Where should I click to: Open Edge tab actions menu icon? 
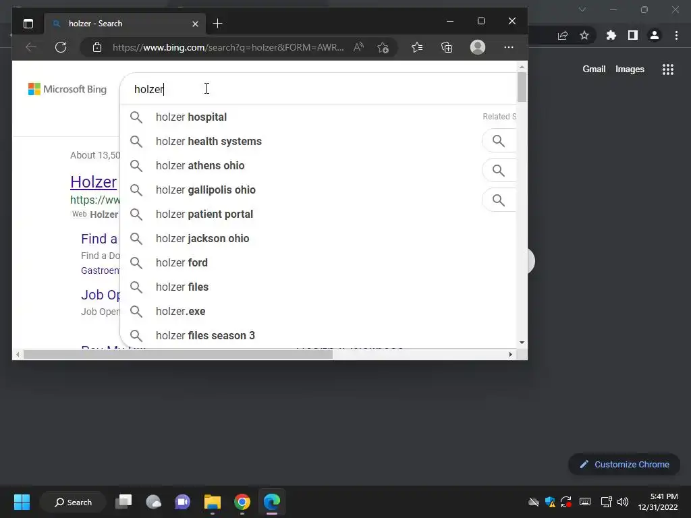28,24
